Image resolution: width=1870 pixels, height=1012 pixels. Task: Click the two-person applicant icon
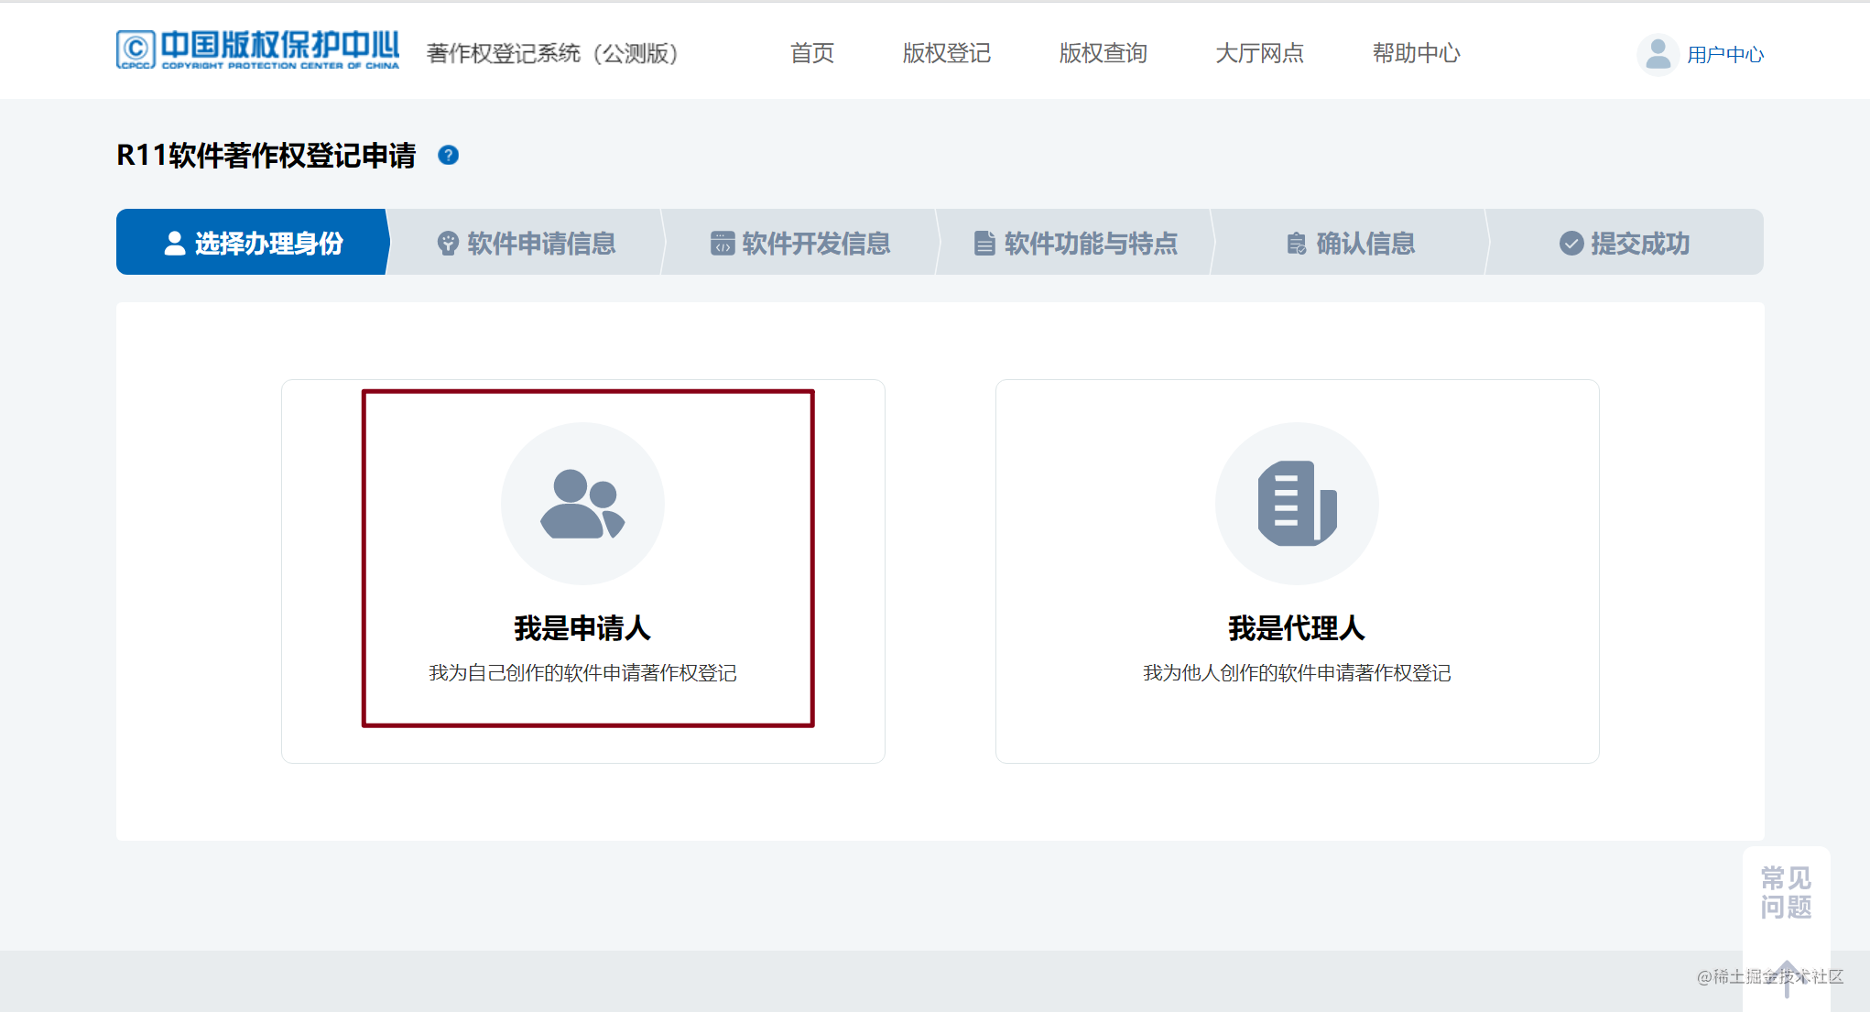point(582,504)
